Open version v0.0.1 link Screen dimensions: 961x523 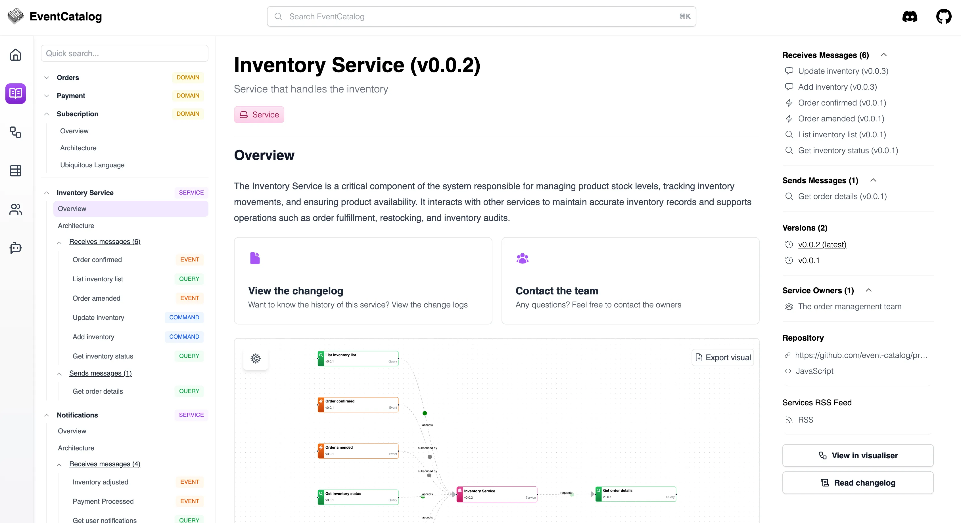[x=809, y=260]
